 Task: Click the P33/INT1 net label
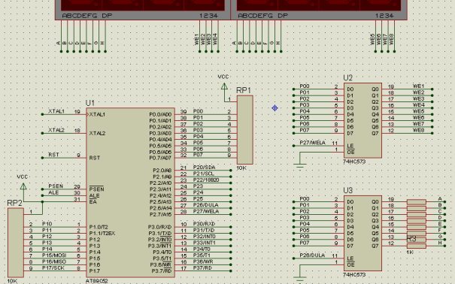[205, 243]
